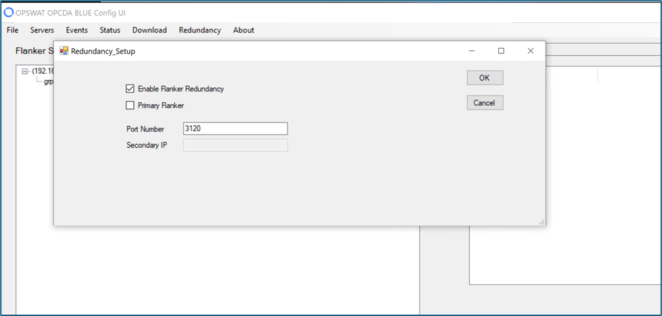Click the OPSWAT logo icon in title bar

pos(9,12)
